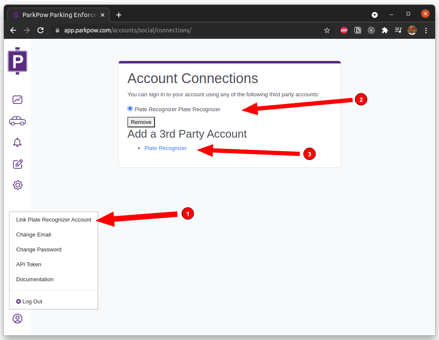Expand the tab search dropdown arrow
The width and height of the screenshot is (439, 340).
click(375, 14)
